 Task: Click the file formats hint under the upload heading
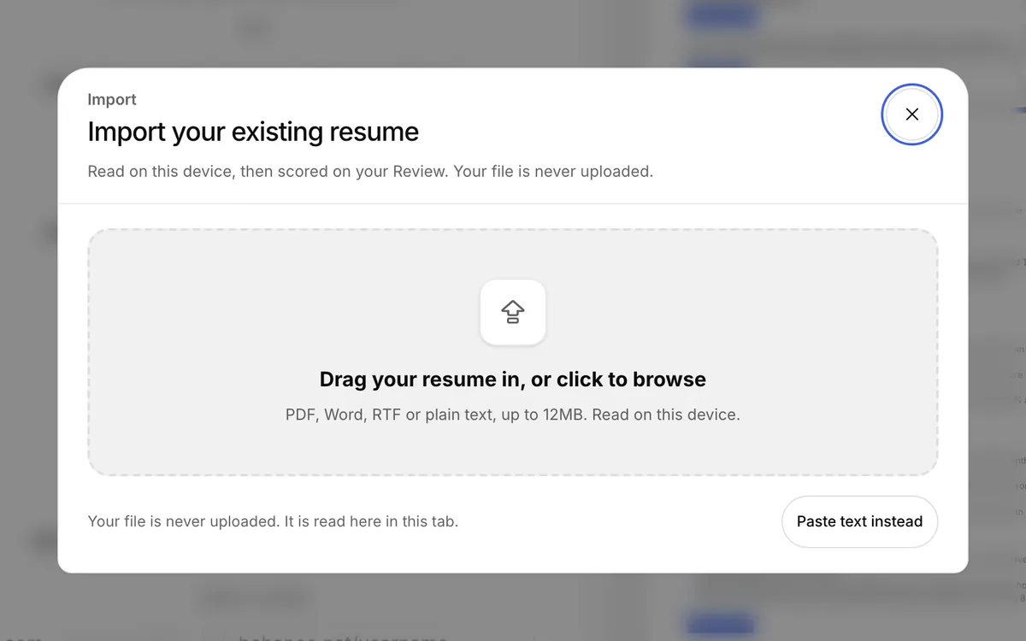(x=513, y=415)
